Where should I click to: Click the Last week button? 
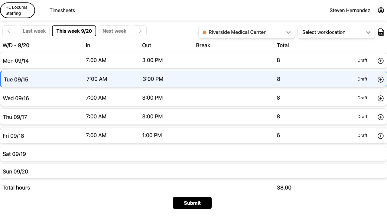34,31
